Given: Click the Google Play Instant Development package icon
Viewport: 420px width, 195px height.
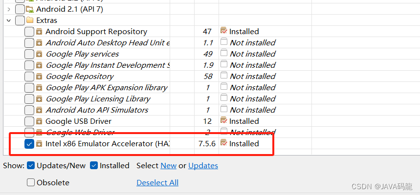Looking at the screenshot, I should pyautogui.click(x=39, y=65).
